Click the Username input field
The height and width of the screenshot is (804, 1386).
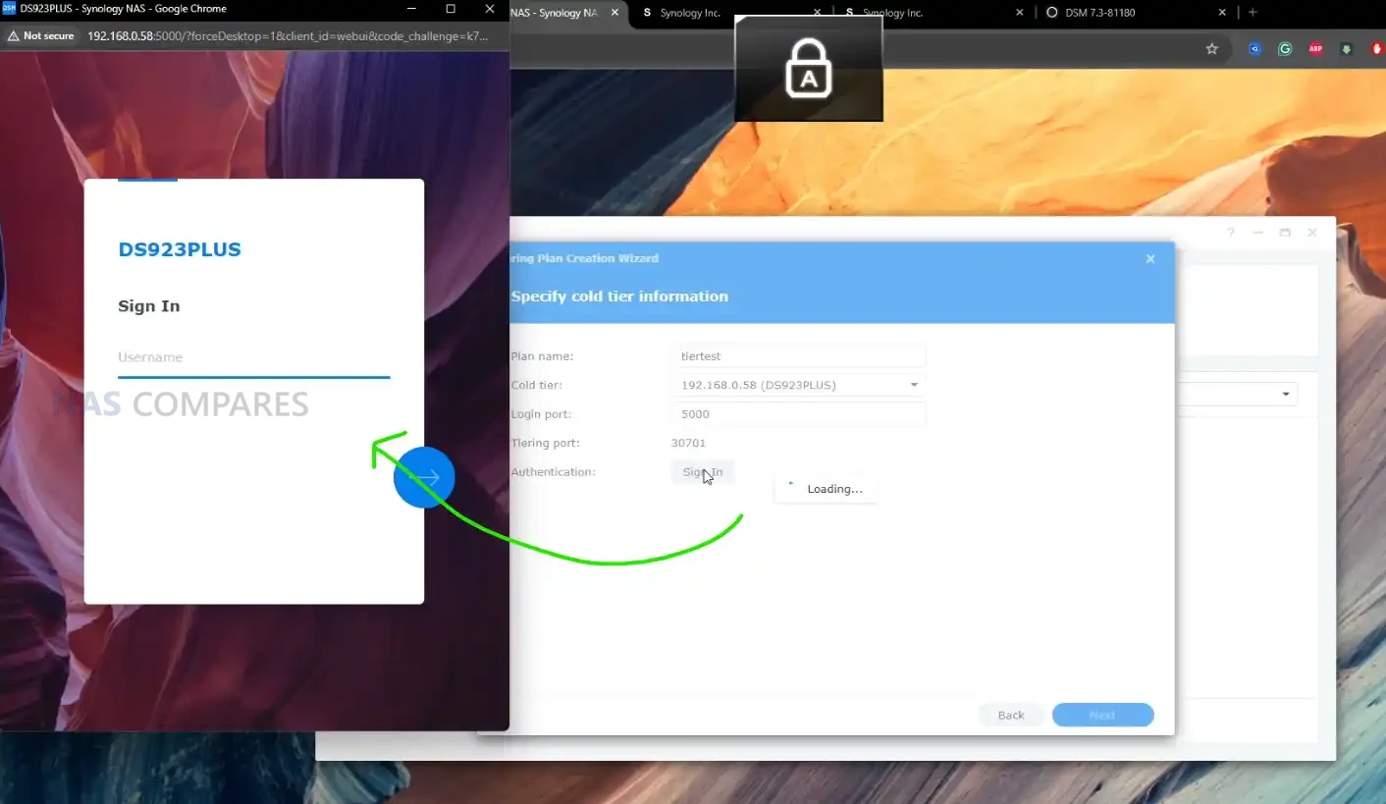tap(253, 358)
